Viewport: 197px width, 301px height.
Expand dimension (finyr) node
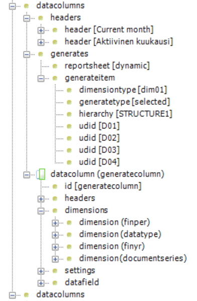pos(55,247)
